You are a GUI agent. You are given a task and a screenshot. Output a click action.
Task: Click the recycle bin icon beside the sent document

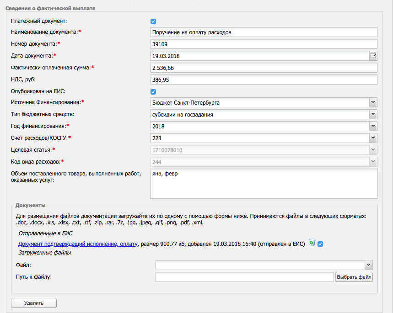[312, 243]
